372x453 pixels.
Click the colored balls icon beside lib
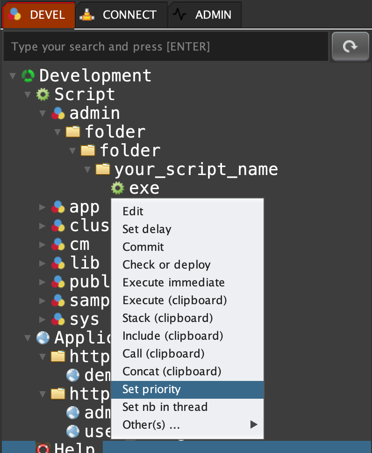point(58,263)
